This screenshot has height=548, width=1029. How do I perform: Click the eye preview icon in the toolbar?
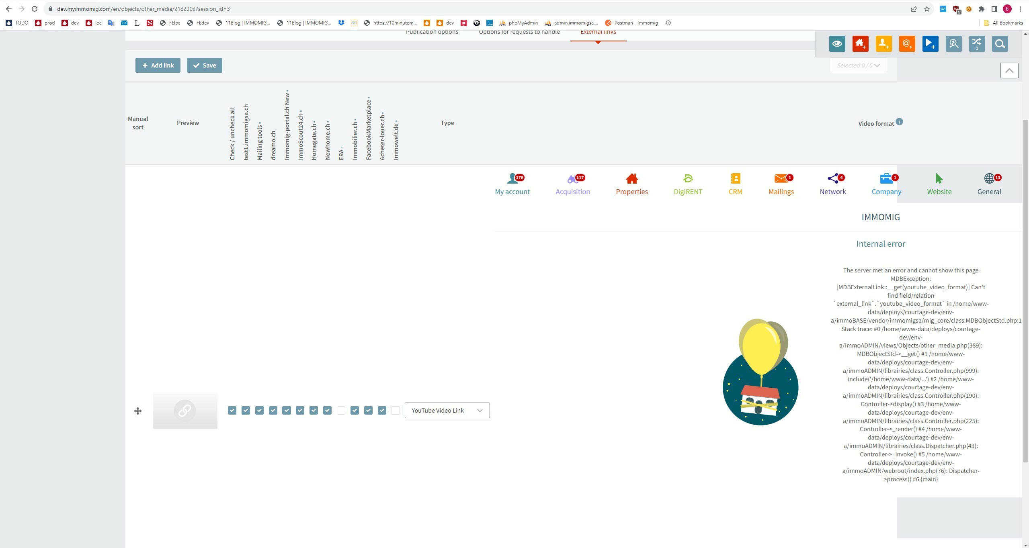pyautogui.click(x=837, y=44)
